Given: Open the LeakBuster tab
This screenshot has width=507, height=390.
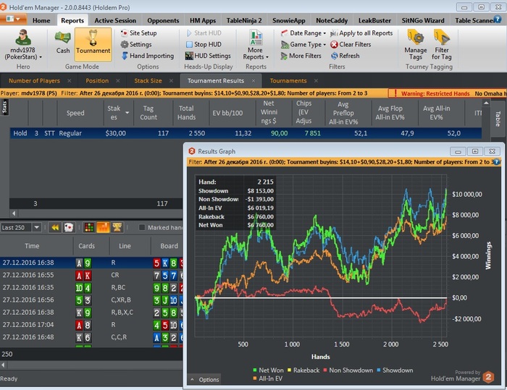Looking at the screenshot, I should click(374, 20).
